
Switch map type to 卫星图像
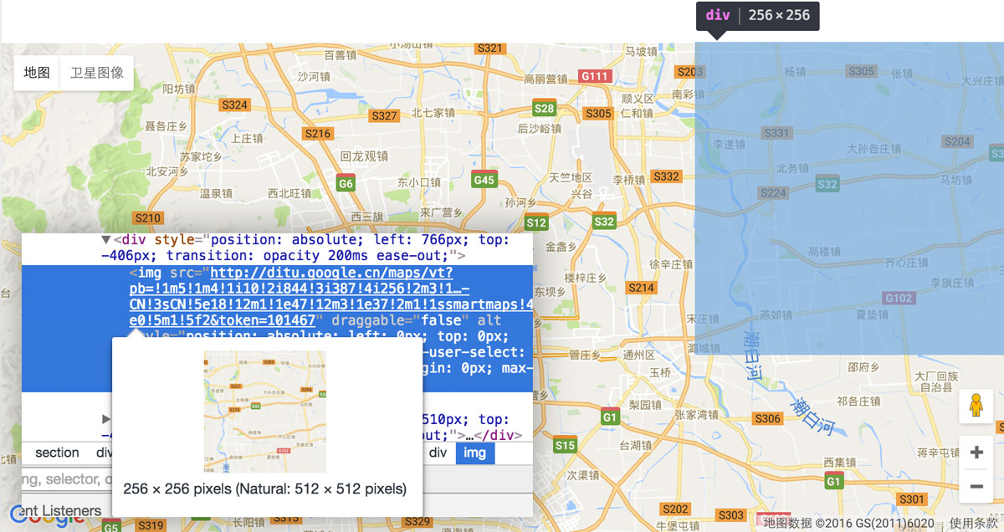97,73
